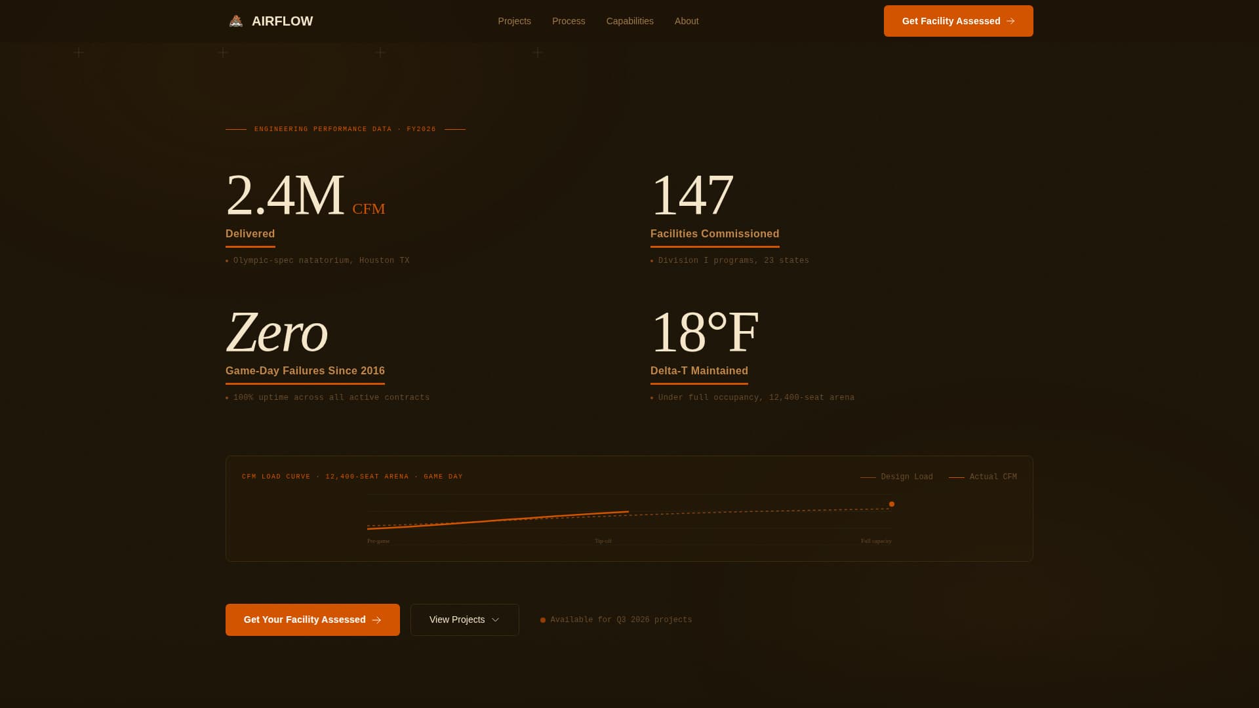This screenshot has height=708, width=1259.
Task: Click the arrow icon inside Get Your Facility Assessed
Action: (x=376, y=619)
